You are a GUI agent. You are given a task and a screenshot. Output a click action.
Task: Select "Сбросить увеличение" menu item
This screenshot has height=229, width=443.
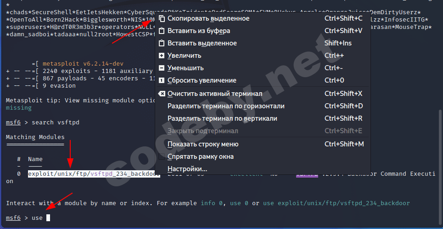(263, 80)
